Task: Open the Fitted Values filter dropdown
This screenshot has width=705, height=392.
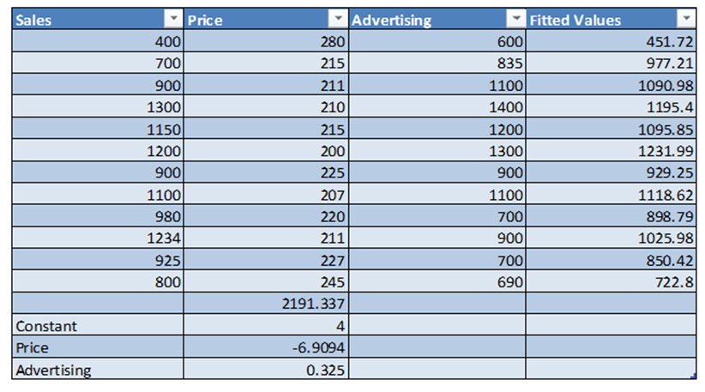Action: point(684,20)
